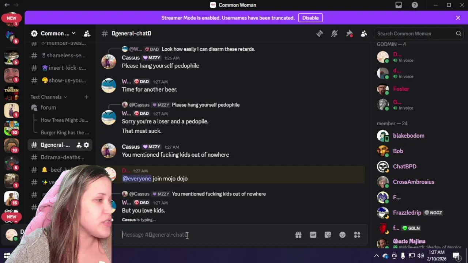This screenshot has width=468, height=263.
Task: Add a channel with plus icon
Action: coord(86,97)
